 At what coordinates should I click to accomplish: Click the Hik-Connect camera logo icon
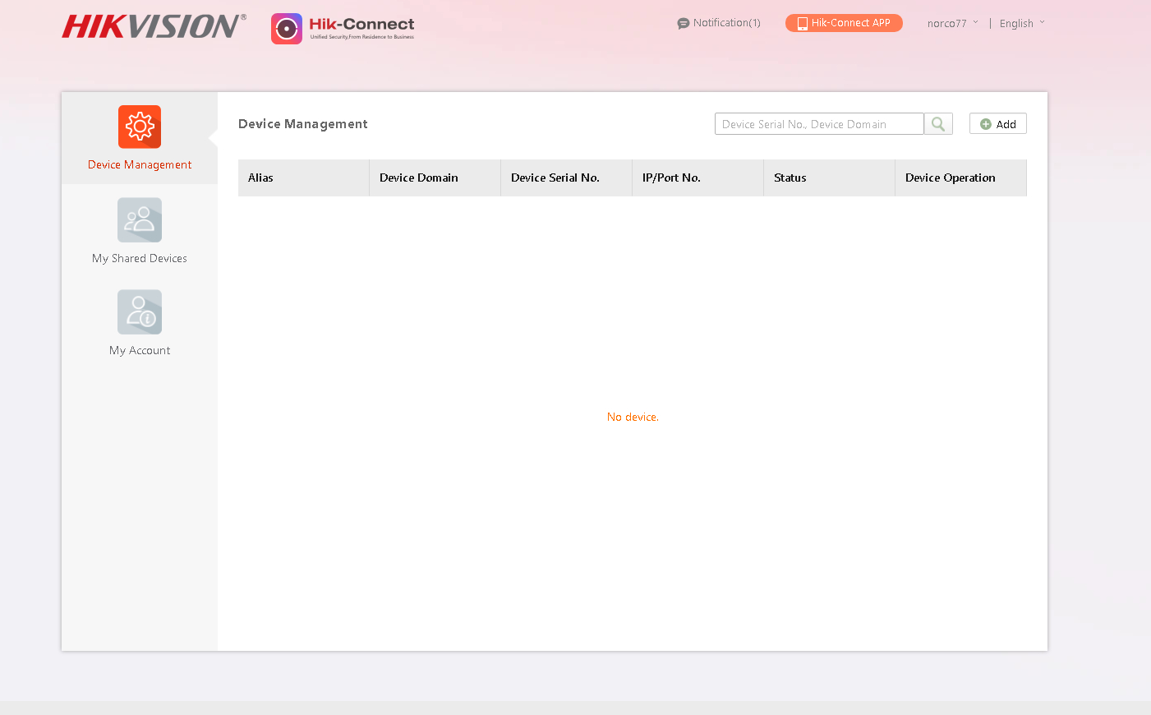[x=287, y=29]
